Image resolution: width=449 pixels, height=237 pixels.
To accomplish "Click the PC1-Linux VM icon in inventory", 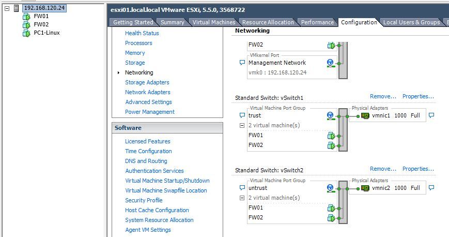I will click(26, 33).
